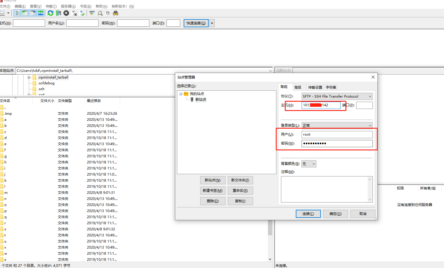The image size is (444, 268).
Task: Click the .tmp row folder icon
Action: (1, 114)
